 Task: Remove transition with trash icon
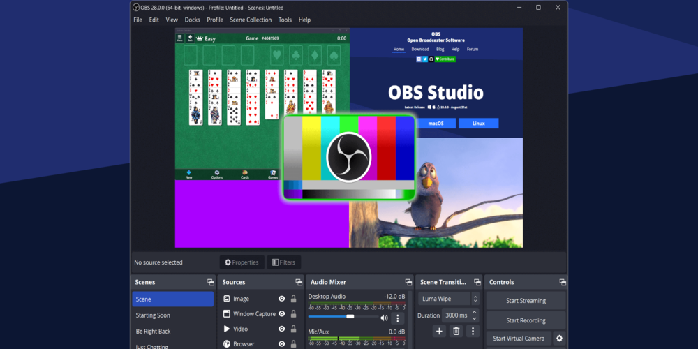456,331
